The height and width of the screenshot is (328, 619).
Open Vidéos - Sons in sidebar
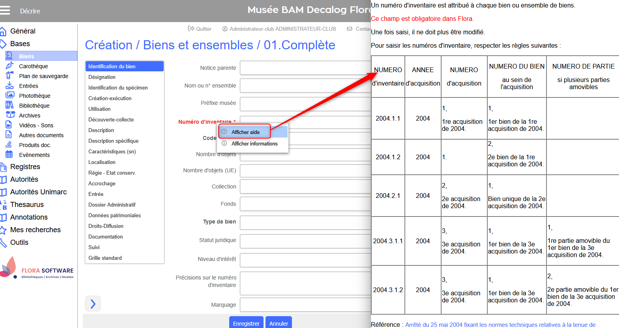pos(36,125)
